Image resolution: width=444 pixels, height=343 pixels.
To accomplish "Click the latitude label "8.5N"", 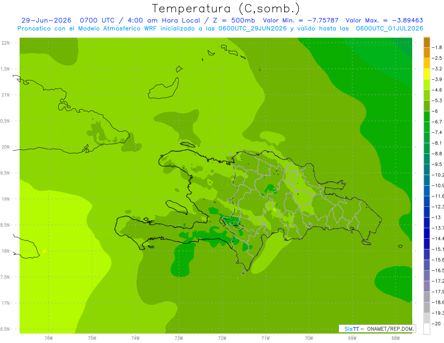I will 6,225.
